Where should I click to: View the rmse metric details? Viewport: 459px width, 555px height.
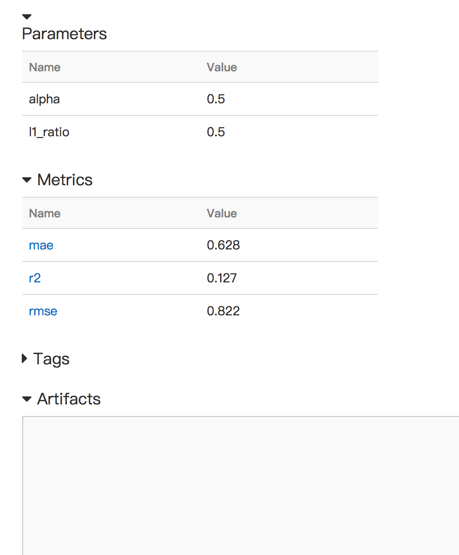(43, 311)
